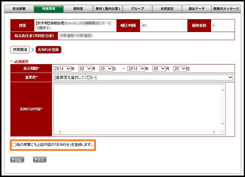Screen dimensions: 245x177
Task: Open the start year dropdown
Action: click(x=62, y=69)
